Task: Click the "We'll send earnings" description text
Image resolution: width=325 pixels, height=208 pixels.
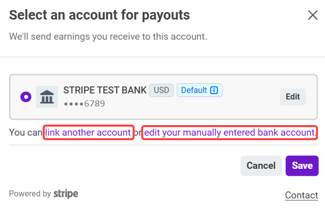Action: click(108, 37)
